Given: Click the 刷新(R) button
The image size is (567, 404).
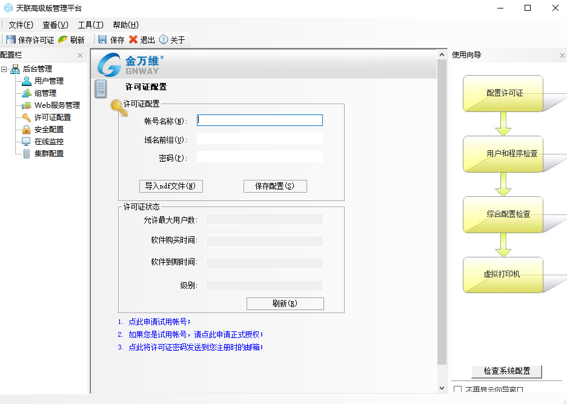Looking at the screenshot, I should pos(285,304).
